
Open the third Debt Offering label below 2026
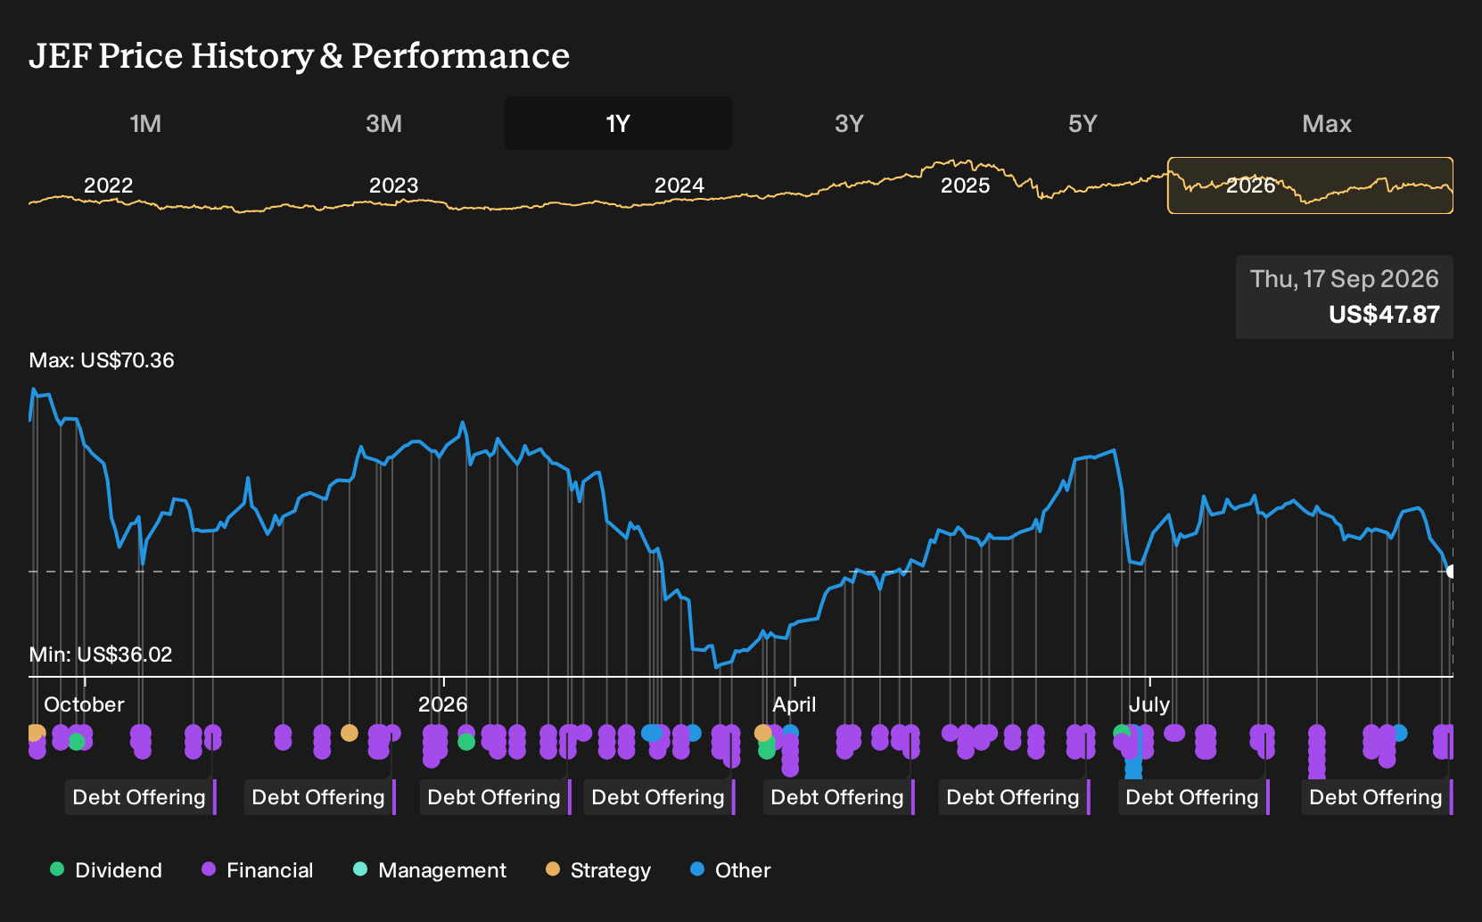496,797
